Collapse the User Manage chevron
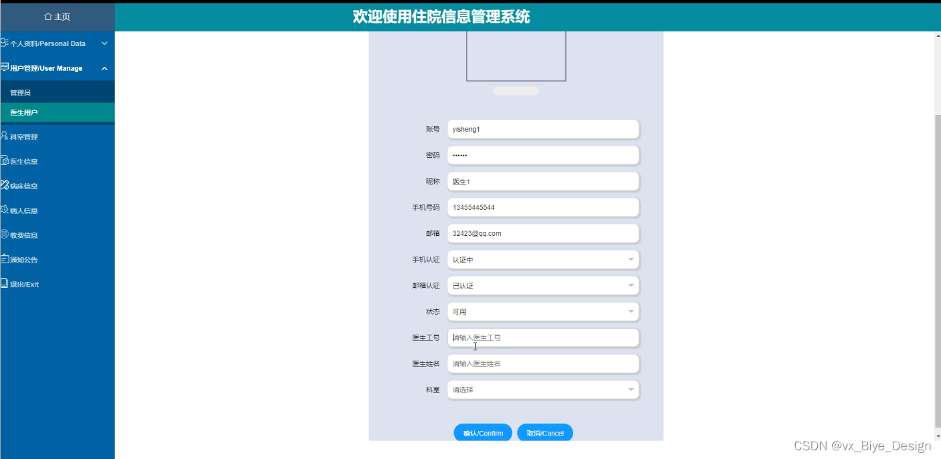This screenshot has height=459, width=941. coord(104,68)
